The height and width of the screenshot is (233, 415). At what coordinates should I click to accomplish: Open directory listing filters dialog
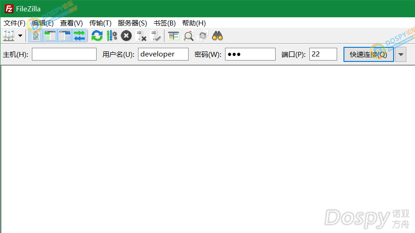tap(174, 35)
